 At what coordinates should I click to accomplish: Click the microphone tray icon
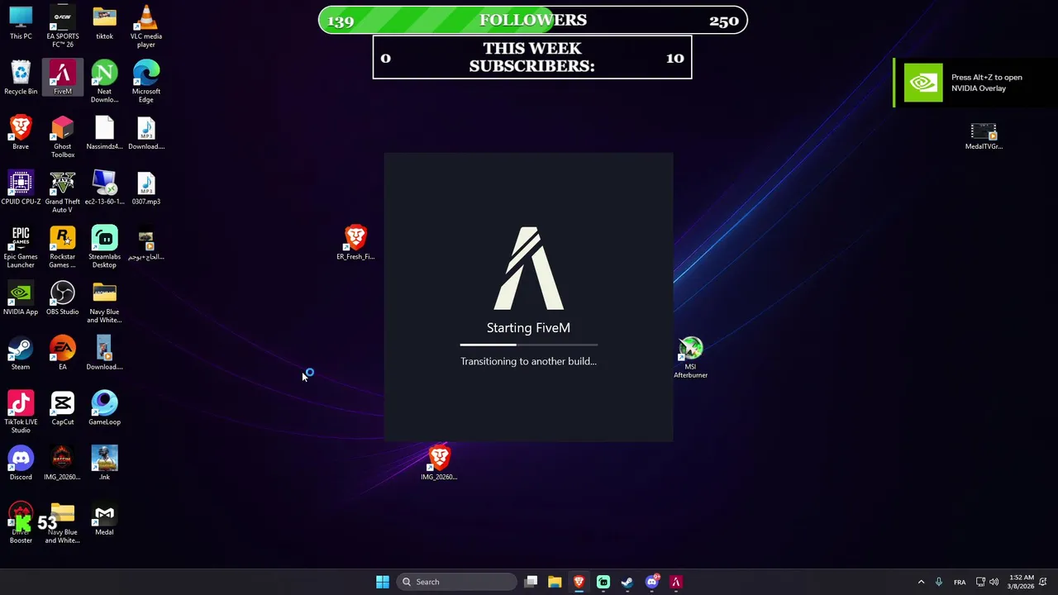pos(939,582)
